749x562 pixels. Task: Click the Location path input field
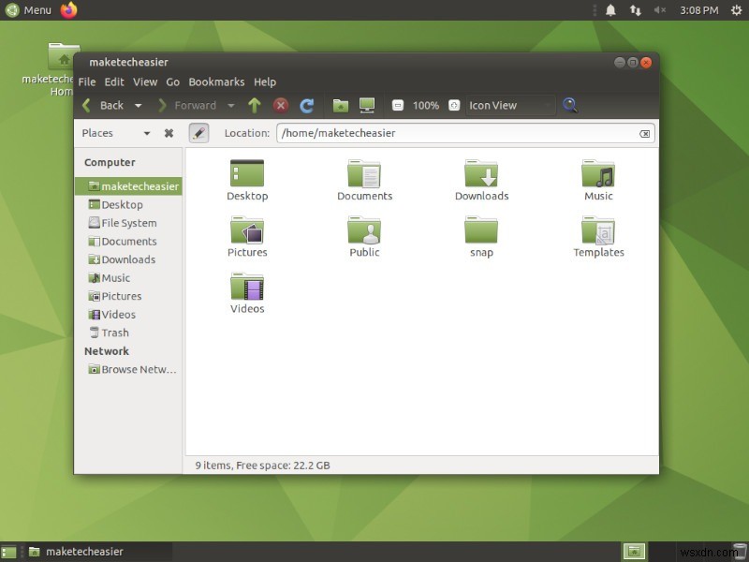(459, 133)
